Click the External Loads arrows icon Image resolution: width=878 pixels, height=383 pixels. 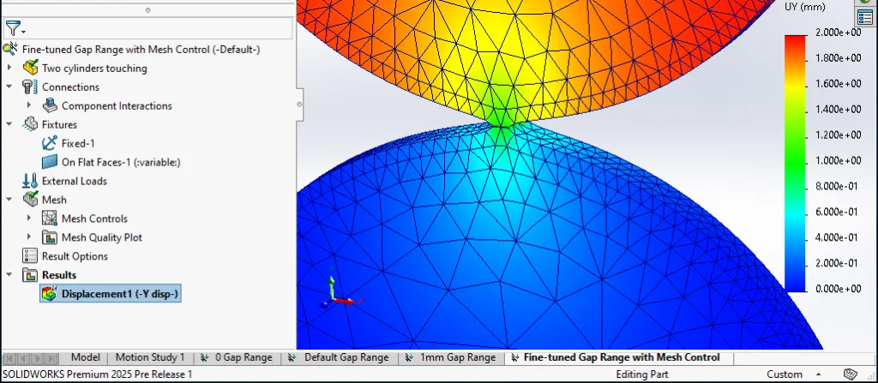[30, 181]
